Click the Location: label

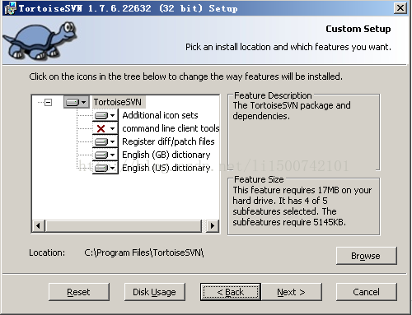[47, 252]
